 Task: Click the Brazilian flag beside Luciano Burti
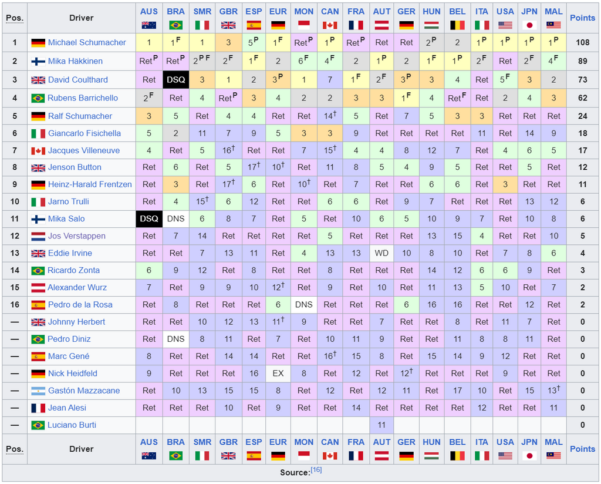(x=38, y=425)
